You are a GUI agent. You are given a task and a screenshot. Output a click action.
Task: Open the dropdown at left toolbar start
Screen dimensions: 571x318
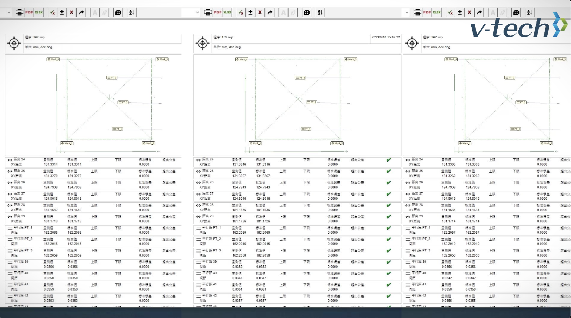click(x=9, y=12)
